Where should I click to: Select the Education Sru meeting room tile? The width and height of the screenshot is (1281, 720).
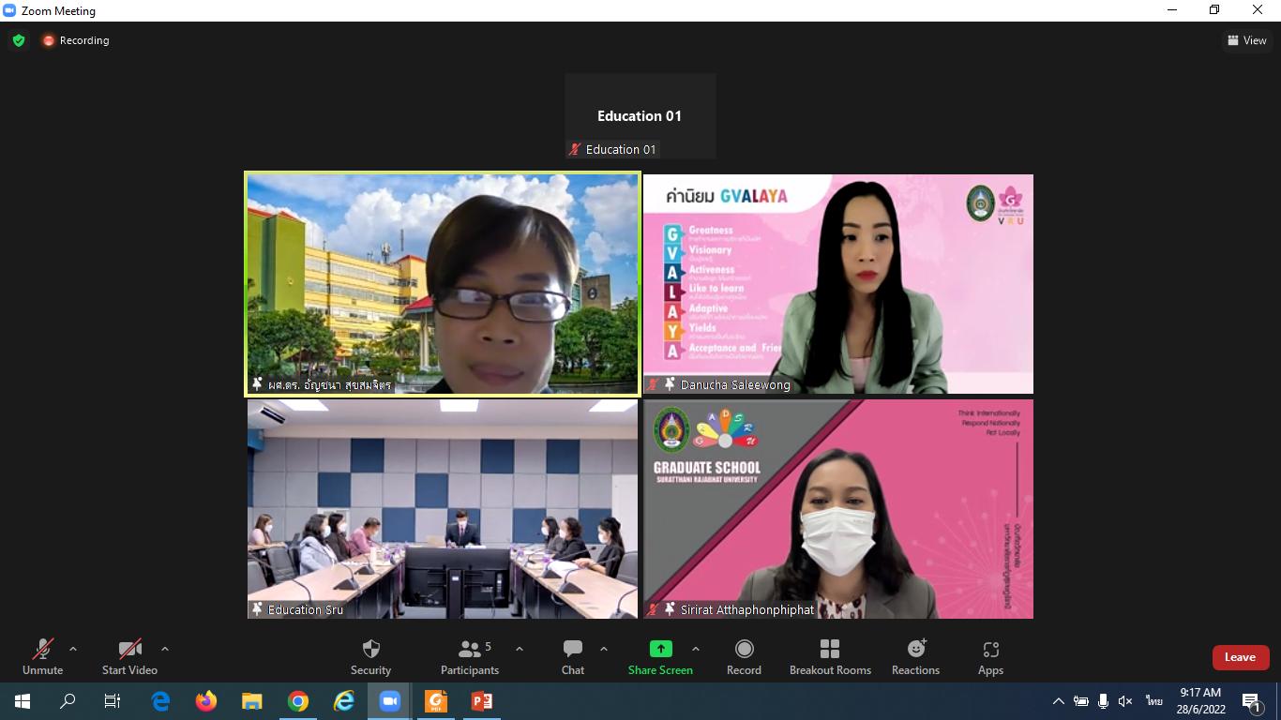pyautogui.click(x=443, y=509)
